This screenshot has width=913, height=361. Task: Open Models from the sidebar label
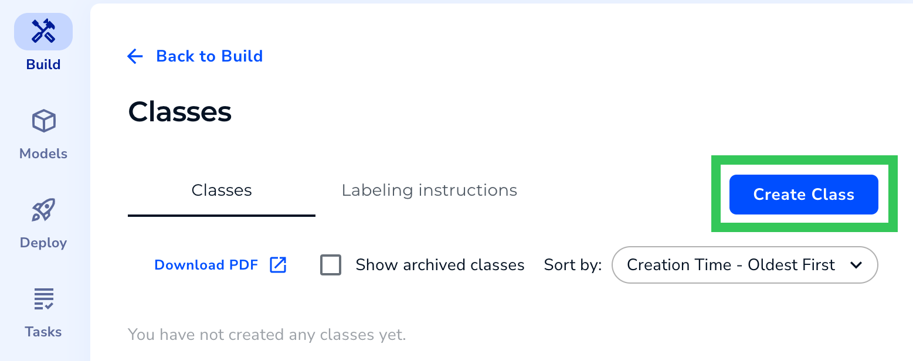pos(43,154)
